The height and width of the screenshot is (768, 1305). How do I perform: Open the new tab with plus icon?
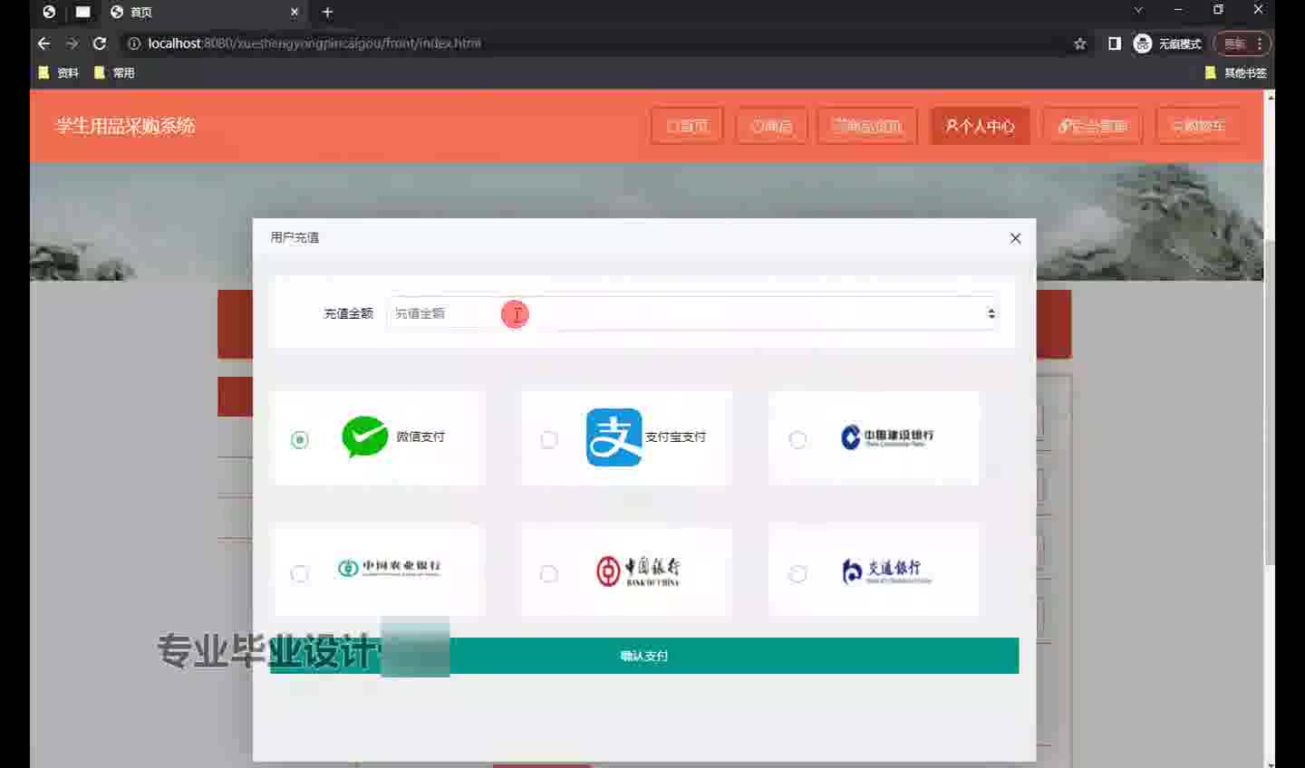pos(328,12)
